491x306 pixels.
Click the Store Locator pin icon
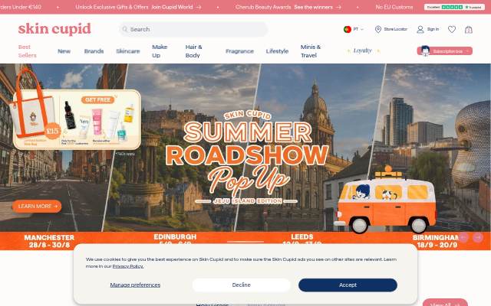(x=378, y=29)
